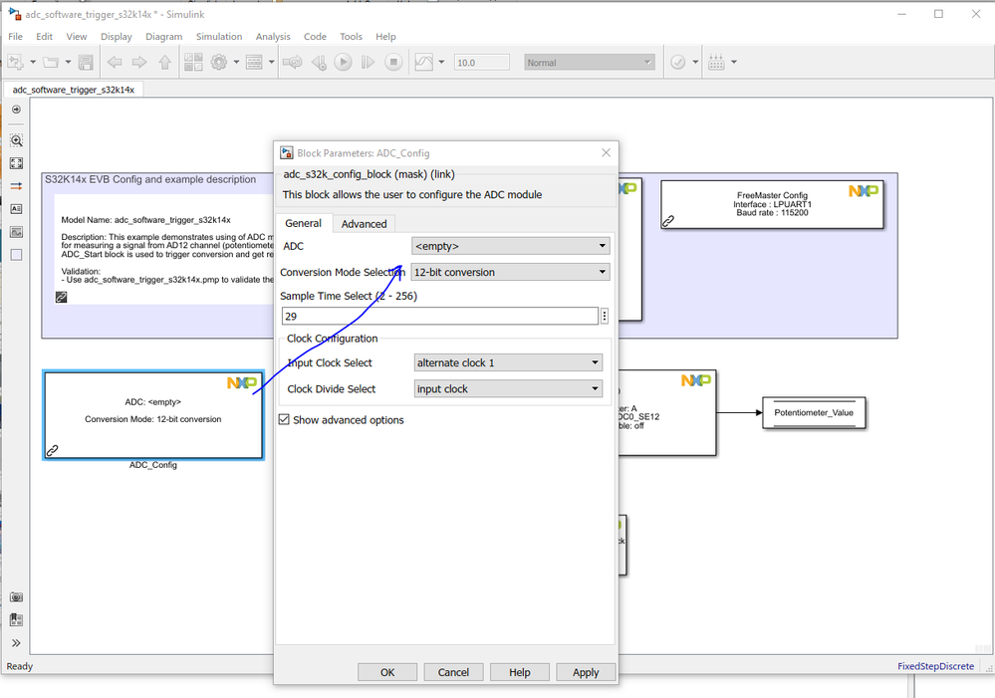This screenshot has width=995, height=698.
Task: Select the Potentiometer_Value block
Action: (814, 412)
